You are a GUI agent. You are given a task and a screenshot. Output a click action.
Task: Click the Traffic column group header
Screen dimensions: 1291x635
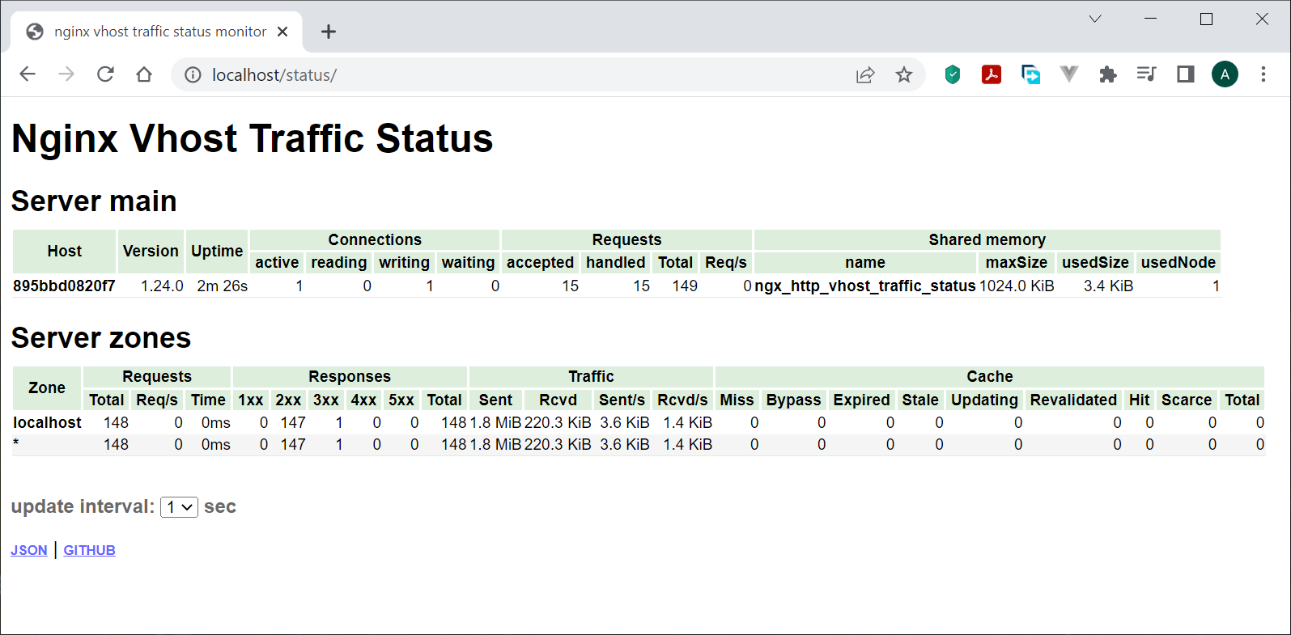tap(591, 376)
